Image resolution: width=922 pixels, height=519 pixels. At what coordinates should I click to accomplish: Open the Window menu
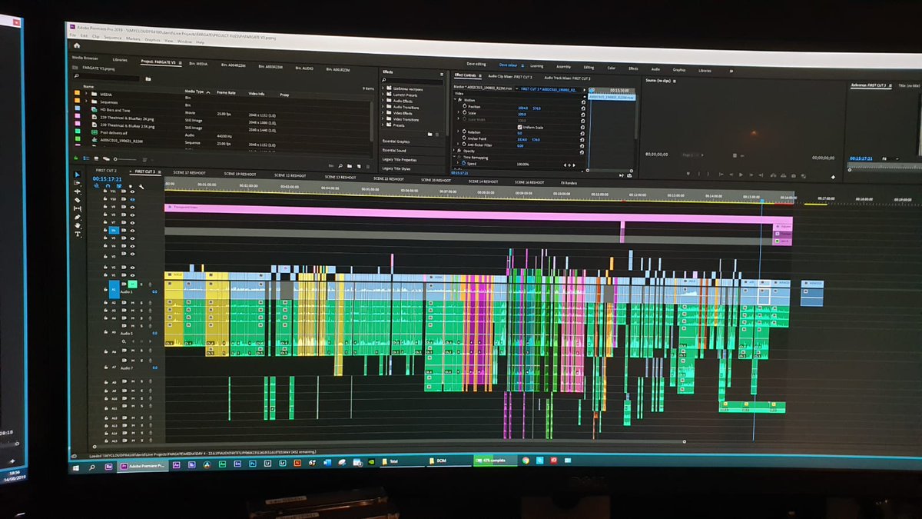[184, 42]
